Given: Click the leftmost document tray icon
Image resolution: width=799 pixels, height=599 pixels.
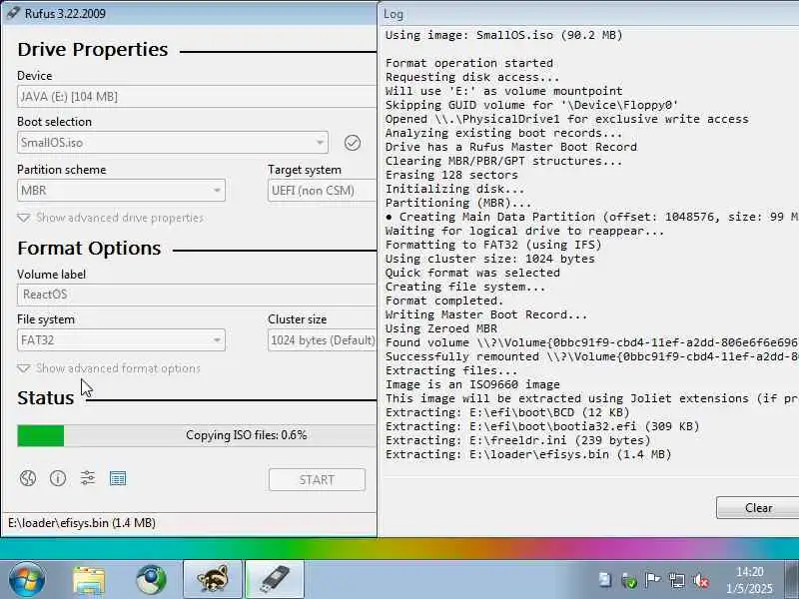Looking at the screenshot, I should click(x=605, y=580).
